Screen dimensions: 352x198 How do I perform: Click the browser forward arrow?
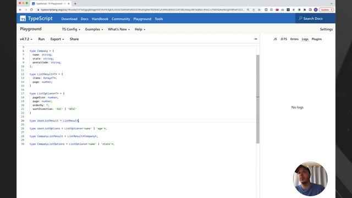(x=26, y=10)
